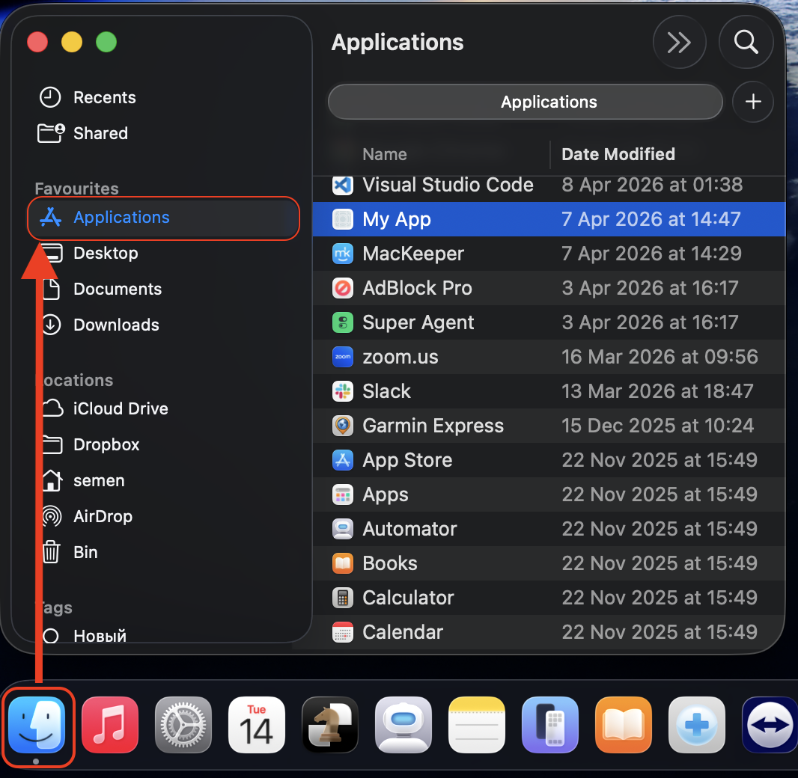The image size is (798, 778).
Task: Click Calendar icon in file list
Action: [x=343, y=632]
